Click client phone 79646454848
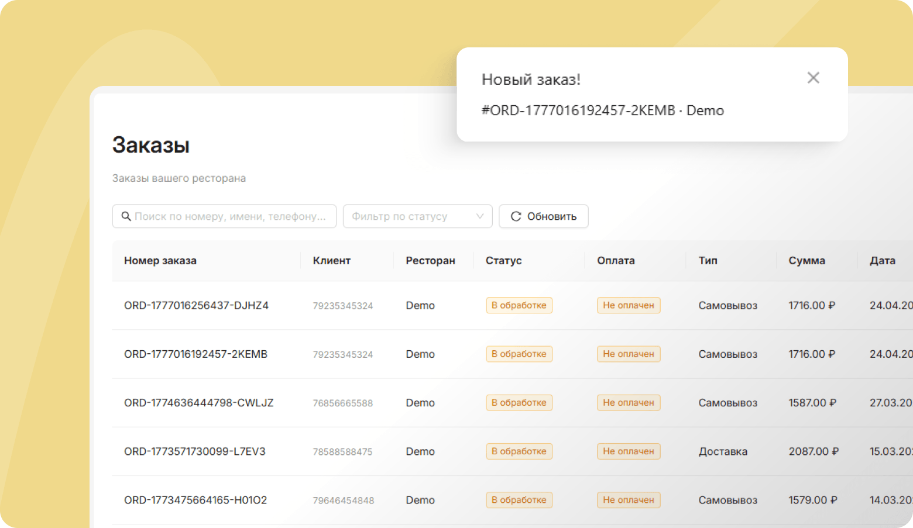 [344, 500]
